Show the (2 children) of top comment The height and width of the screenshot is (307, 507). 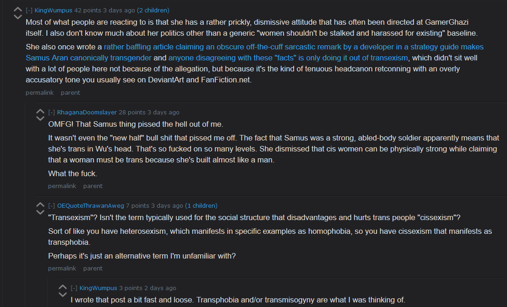tap(153, 11)
